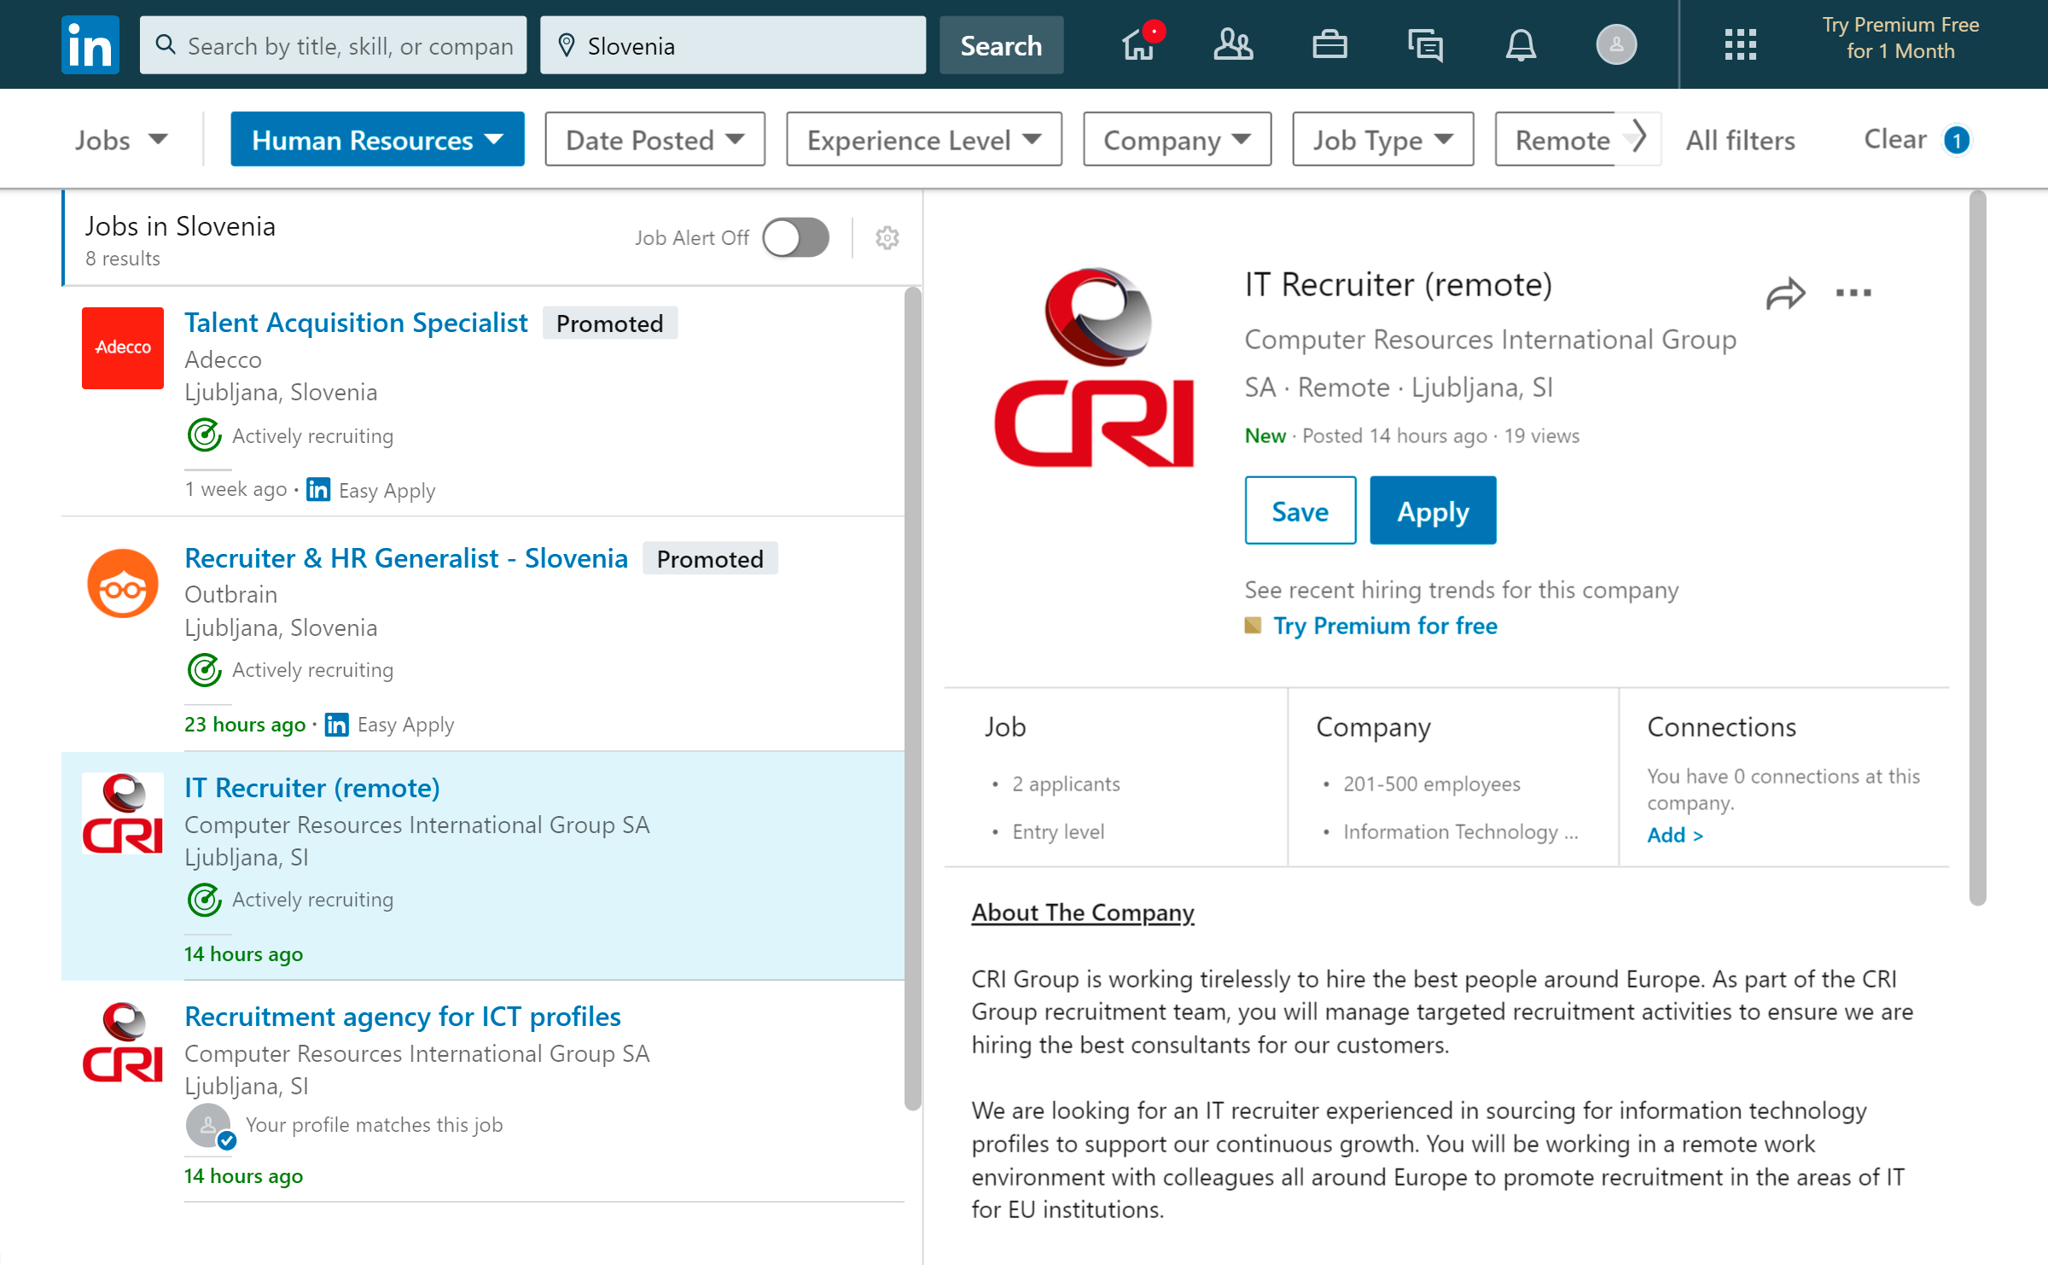The image size is (2048, 1265).
Task: Open the Notifications bell icon
Action: pyautogui.click(x=1521, y=44)
